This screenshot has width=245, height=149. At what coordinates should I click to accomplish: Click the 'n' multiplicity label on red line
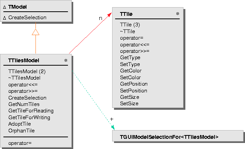point(100,18)
